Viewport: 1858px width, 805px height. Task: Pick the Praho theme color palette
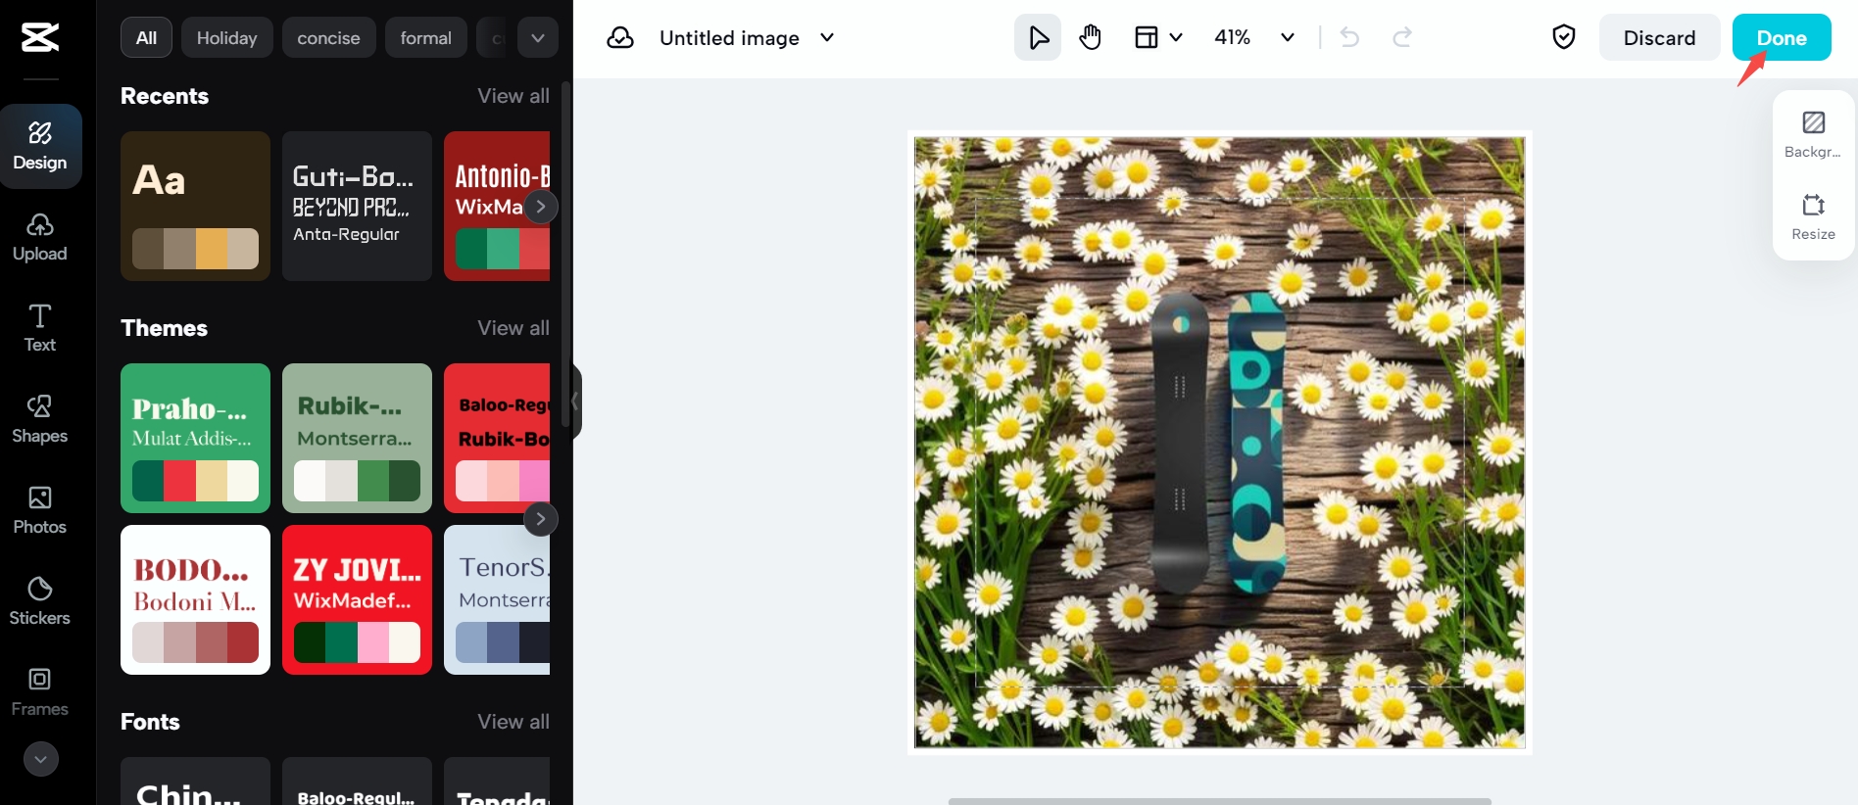tap(195, 481)
